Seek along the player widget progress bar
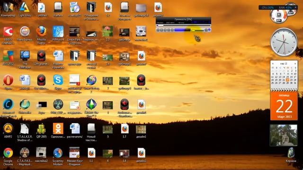Viewport: 303px width, 170px height. 183,25
